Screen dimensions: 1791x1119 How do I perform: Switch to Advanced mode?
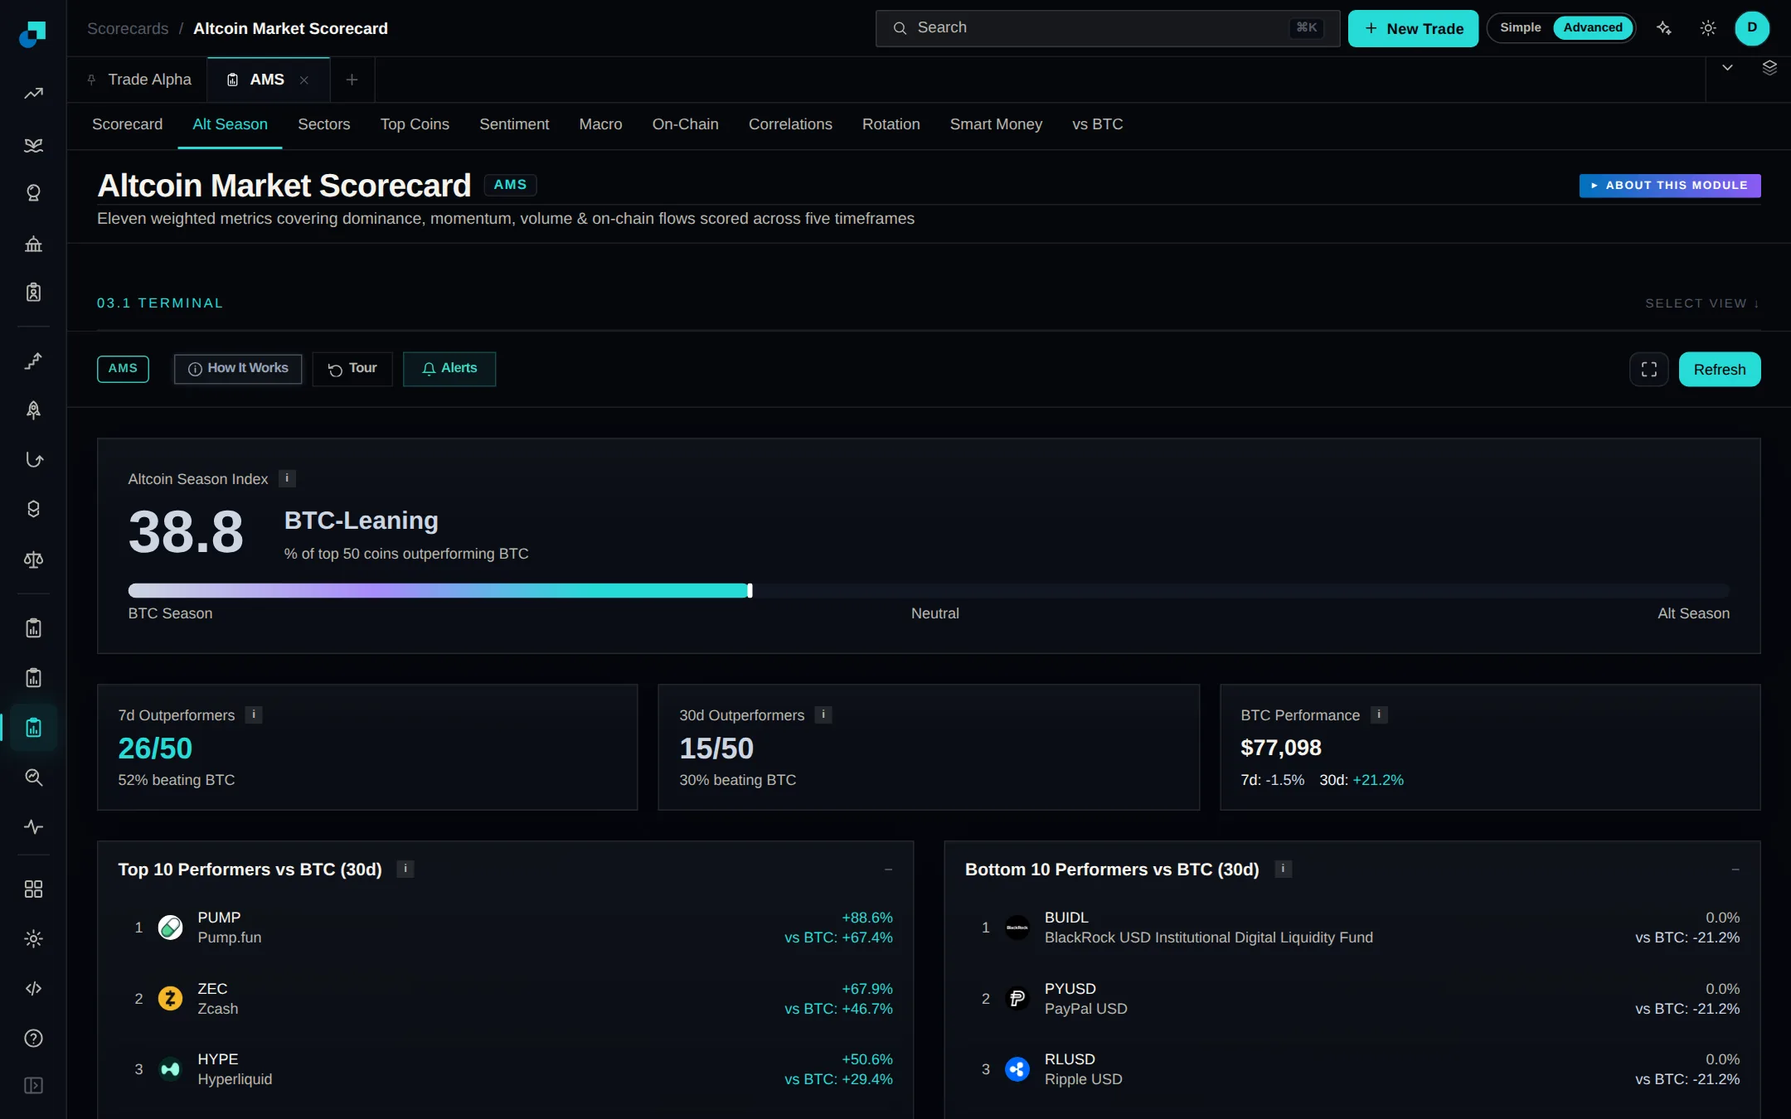(x=1593, y=28)
